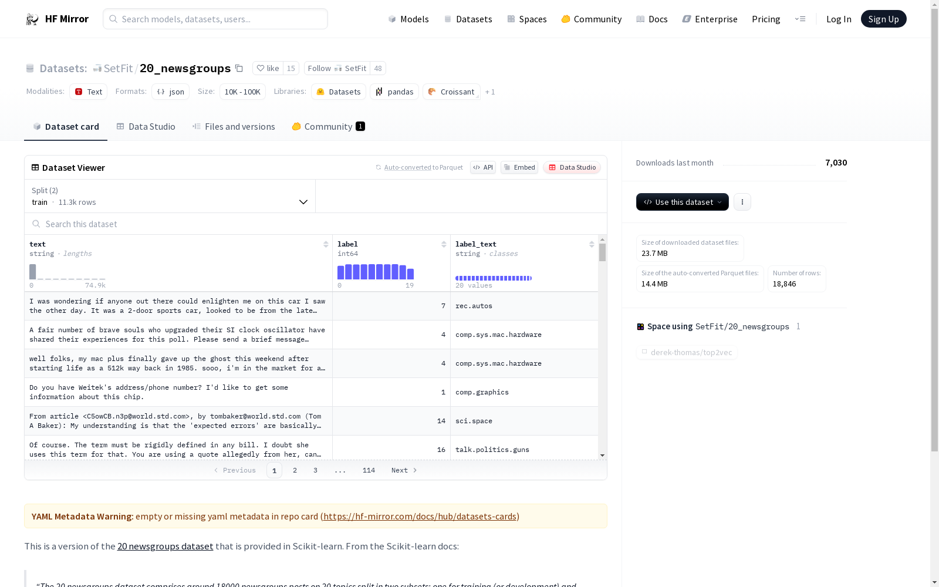This screenshot has height=587, width=939.
Task: Like the dataset with the heart button
Action: pyautogui.click(x=268, y=68)
